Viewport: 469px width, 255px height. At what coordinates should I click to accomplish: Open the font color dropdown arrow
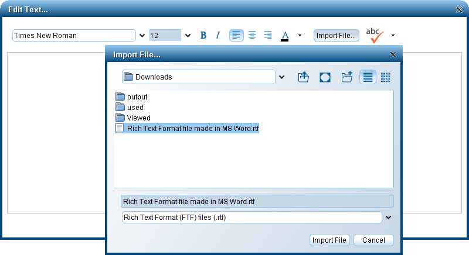pyautogui.click(x=300, y=35)
